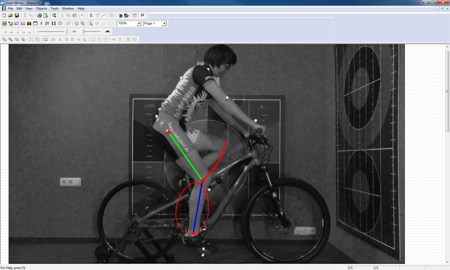The image size is (450, 270).
Task: Jump to the first frame
Action: coord(12,32)
